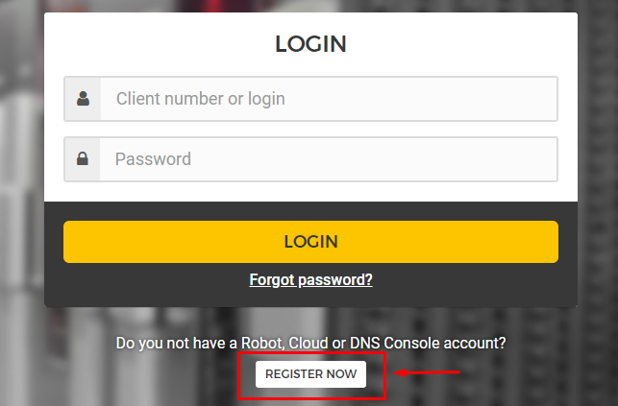Click the word Cloud in the account question
The height and width of the screenshot is (406, 618).
(322, 343)
